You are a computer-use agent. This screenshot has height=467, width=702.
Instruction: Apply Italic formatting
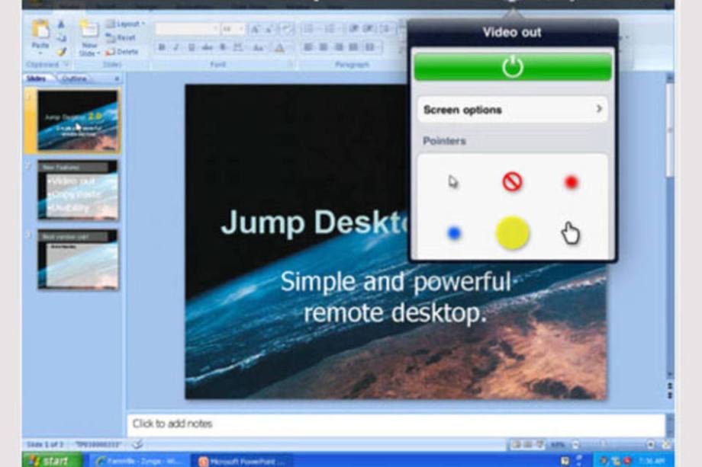[x=176, y=47]
